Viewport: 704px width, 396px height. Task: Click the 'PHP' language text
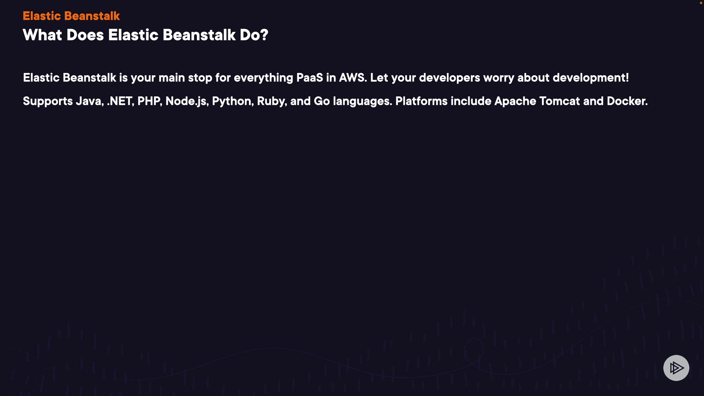[x=149, y=101]
